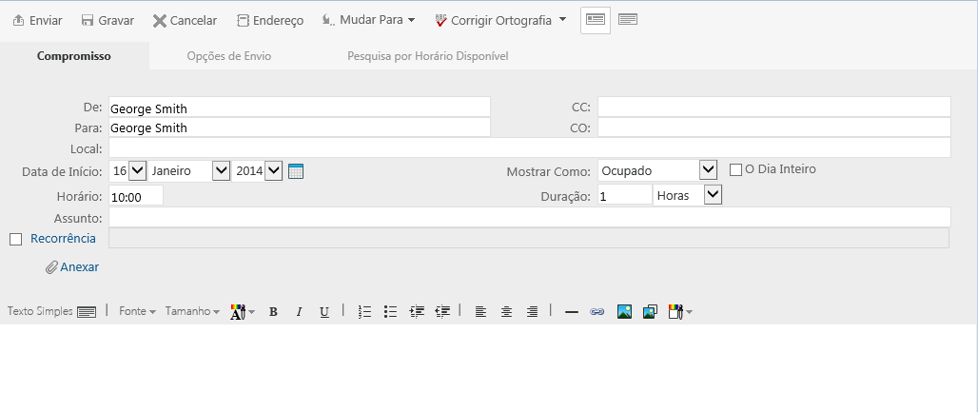Insert an image into the message body

point(624,311)
